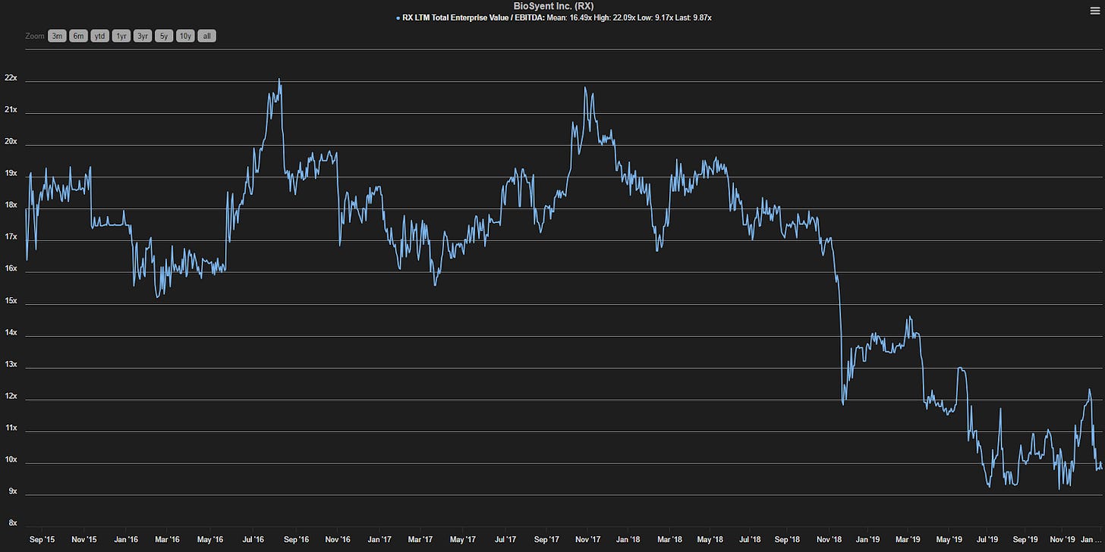Click the 16x y-axis label
This screenshot has width=1105, height=552.
11,269
